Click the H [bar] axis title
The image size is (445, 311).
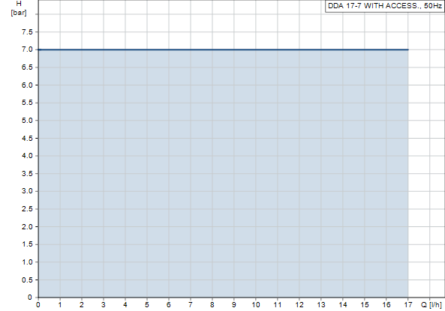pyautogui.click(x=19, y=8)
